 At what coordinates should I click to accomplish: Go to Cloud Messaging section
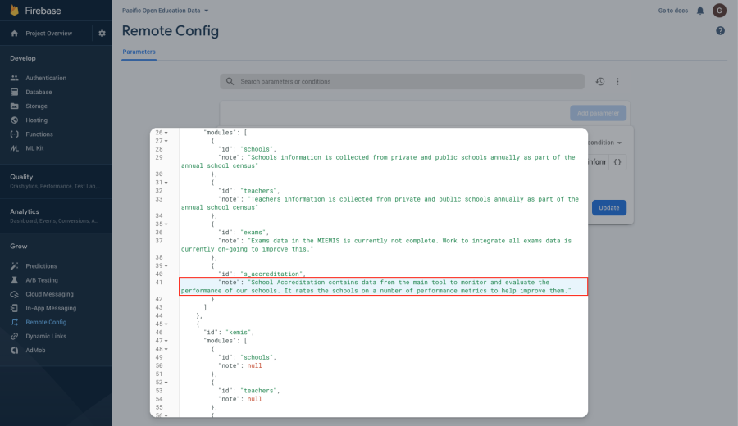click(x=50, y=295)
